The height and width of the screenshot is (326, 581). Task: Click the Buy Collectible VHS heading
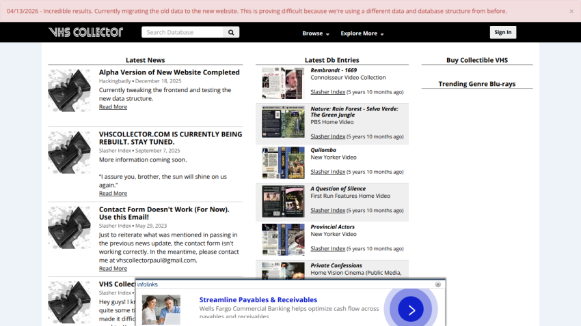pos(477,60)
